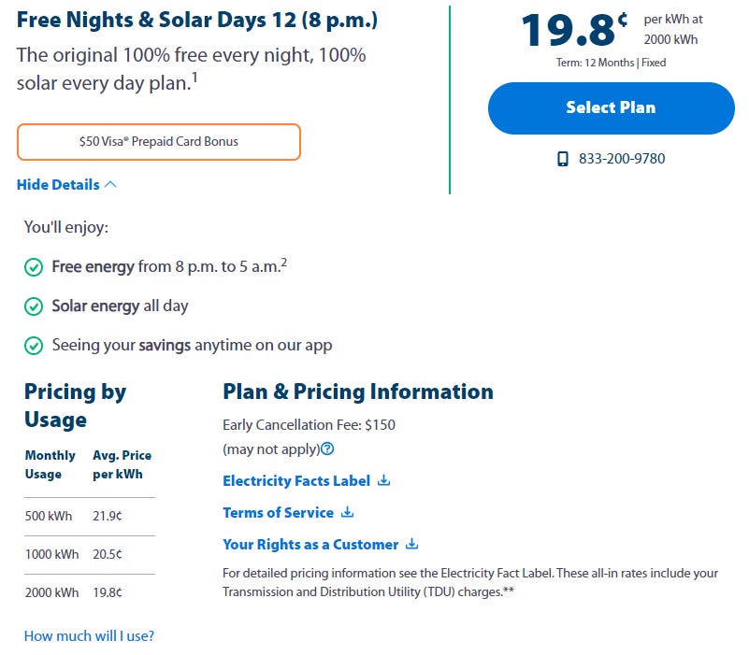749x655 pixels.
Task: Click the $50 Visa Prepaid Card Bonus badge
Action: pyautogui.click(x=158, y=142)
